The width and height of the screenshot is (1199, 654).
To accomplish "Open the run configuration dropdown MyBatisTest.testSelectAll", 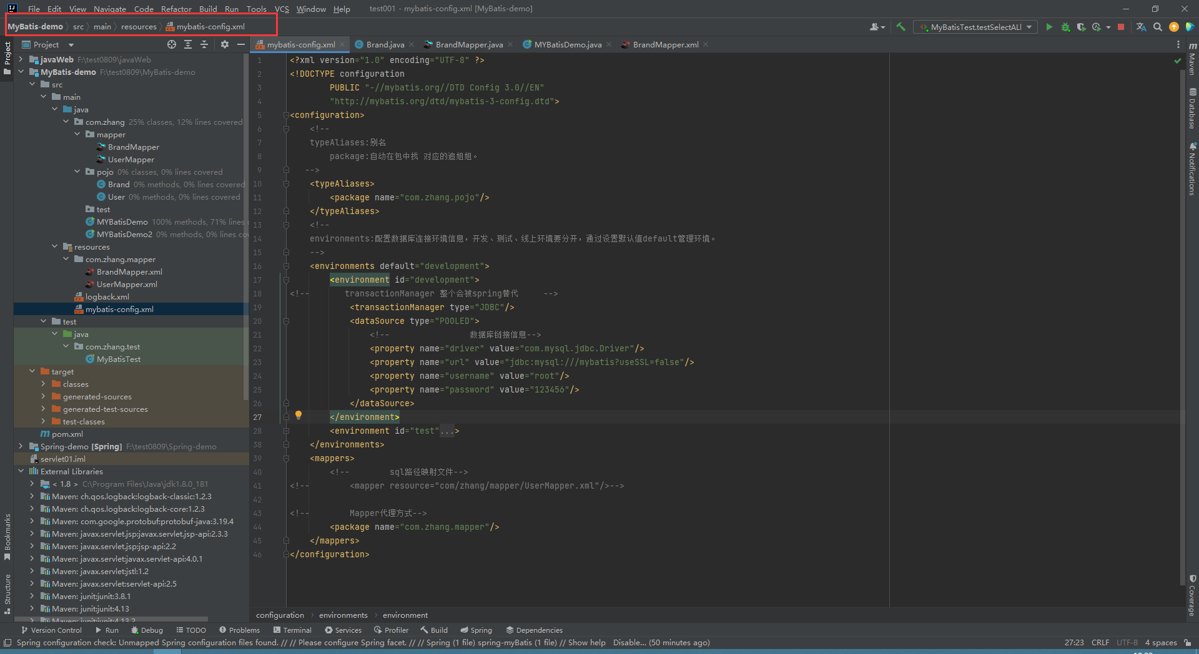I will [x=975, y=27].
